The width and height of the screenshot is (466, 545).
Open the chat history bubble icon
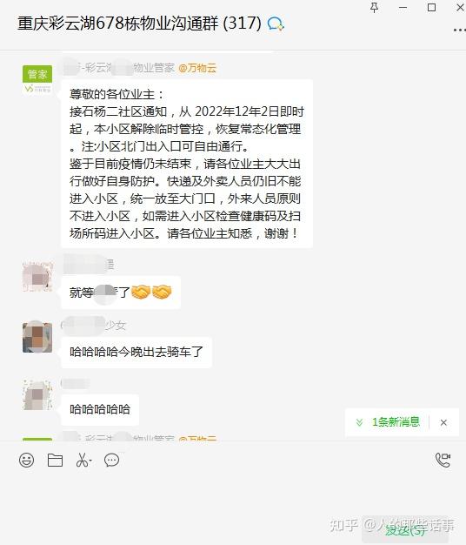pos(112,461)
